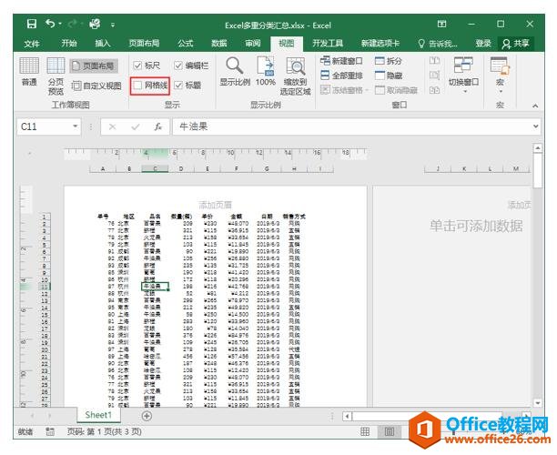Click Hide (隐藏) window

pyautogui.click(x=389, y=76)
